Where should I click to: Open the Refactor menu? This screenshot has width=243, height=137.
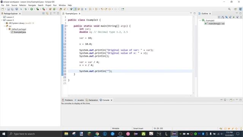coord(23,5)
